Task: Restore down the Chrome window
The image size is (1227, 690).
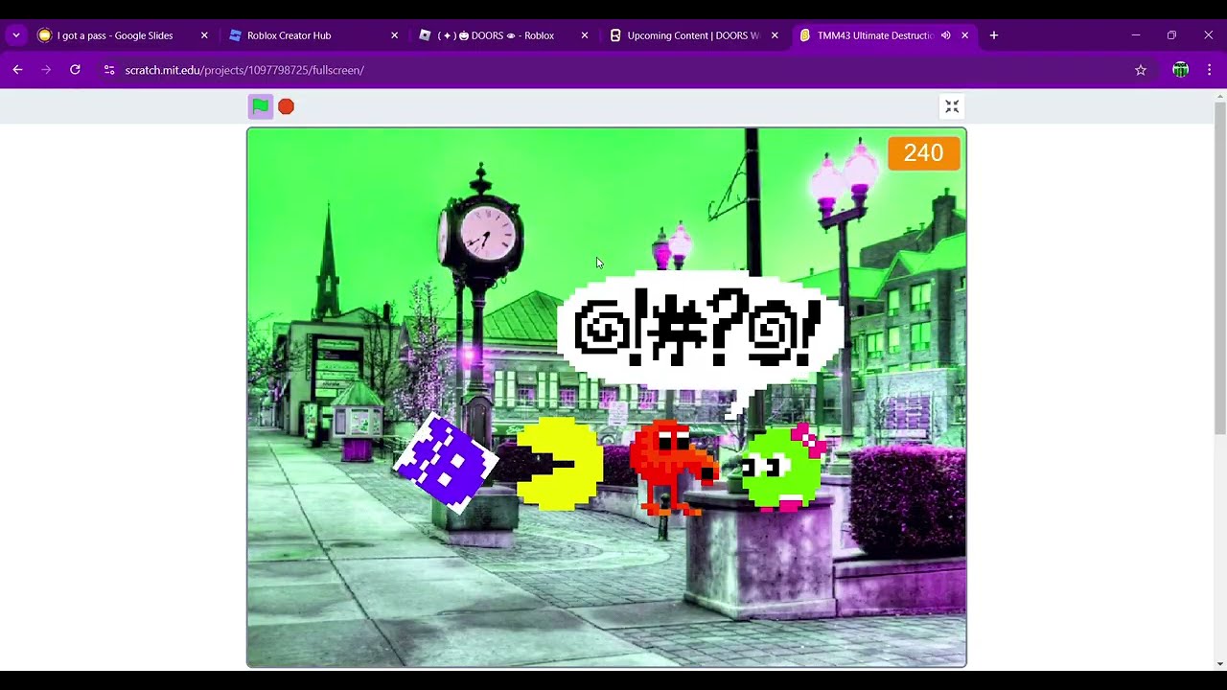Action: click(x=1171, y=35)
